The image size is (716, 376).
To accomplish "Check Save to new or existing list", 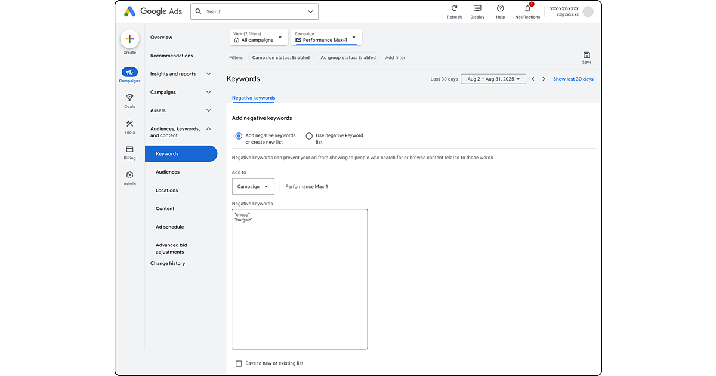I will coord(239,363).
